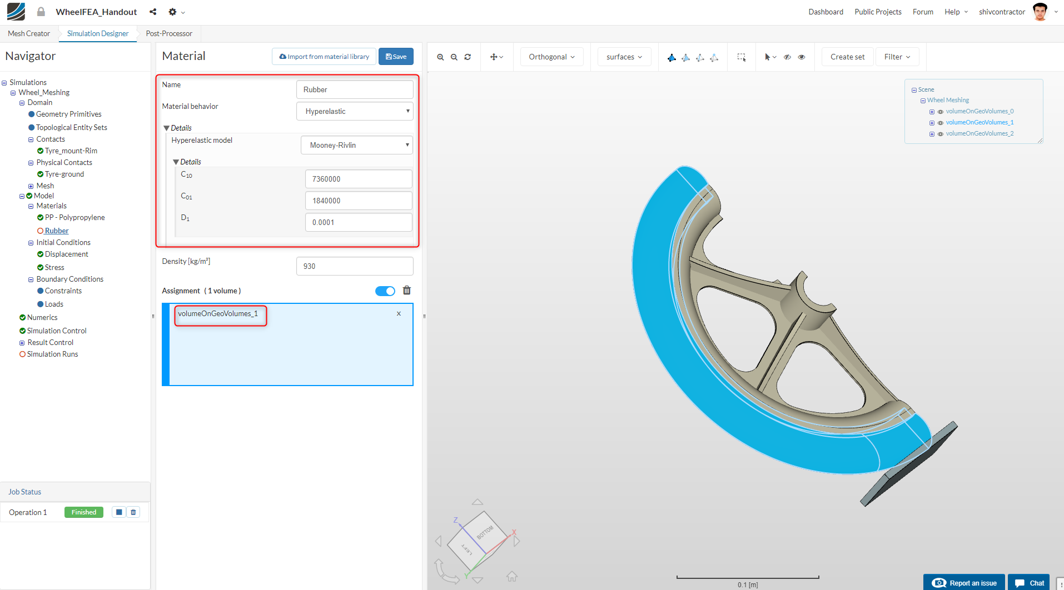Open the cursor selection mode menu
Viewport: 1064px width, 590px height.
(x=770, y=57)
